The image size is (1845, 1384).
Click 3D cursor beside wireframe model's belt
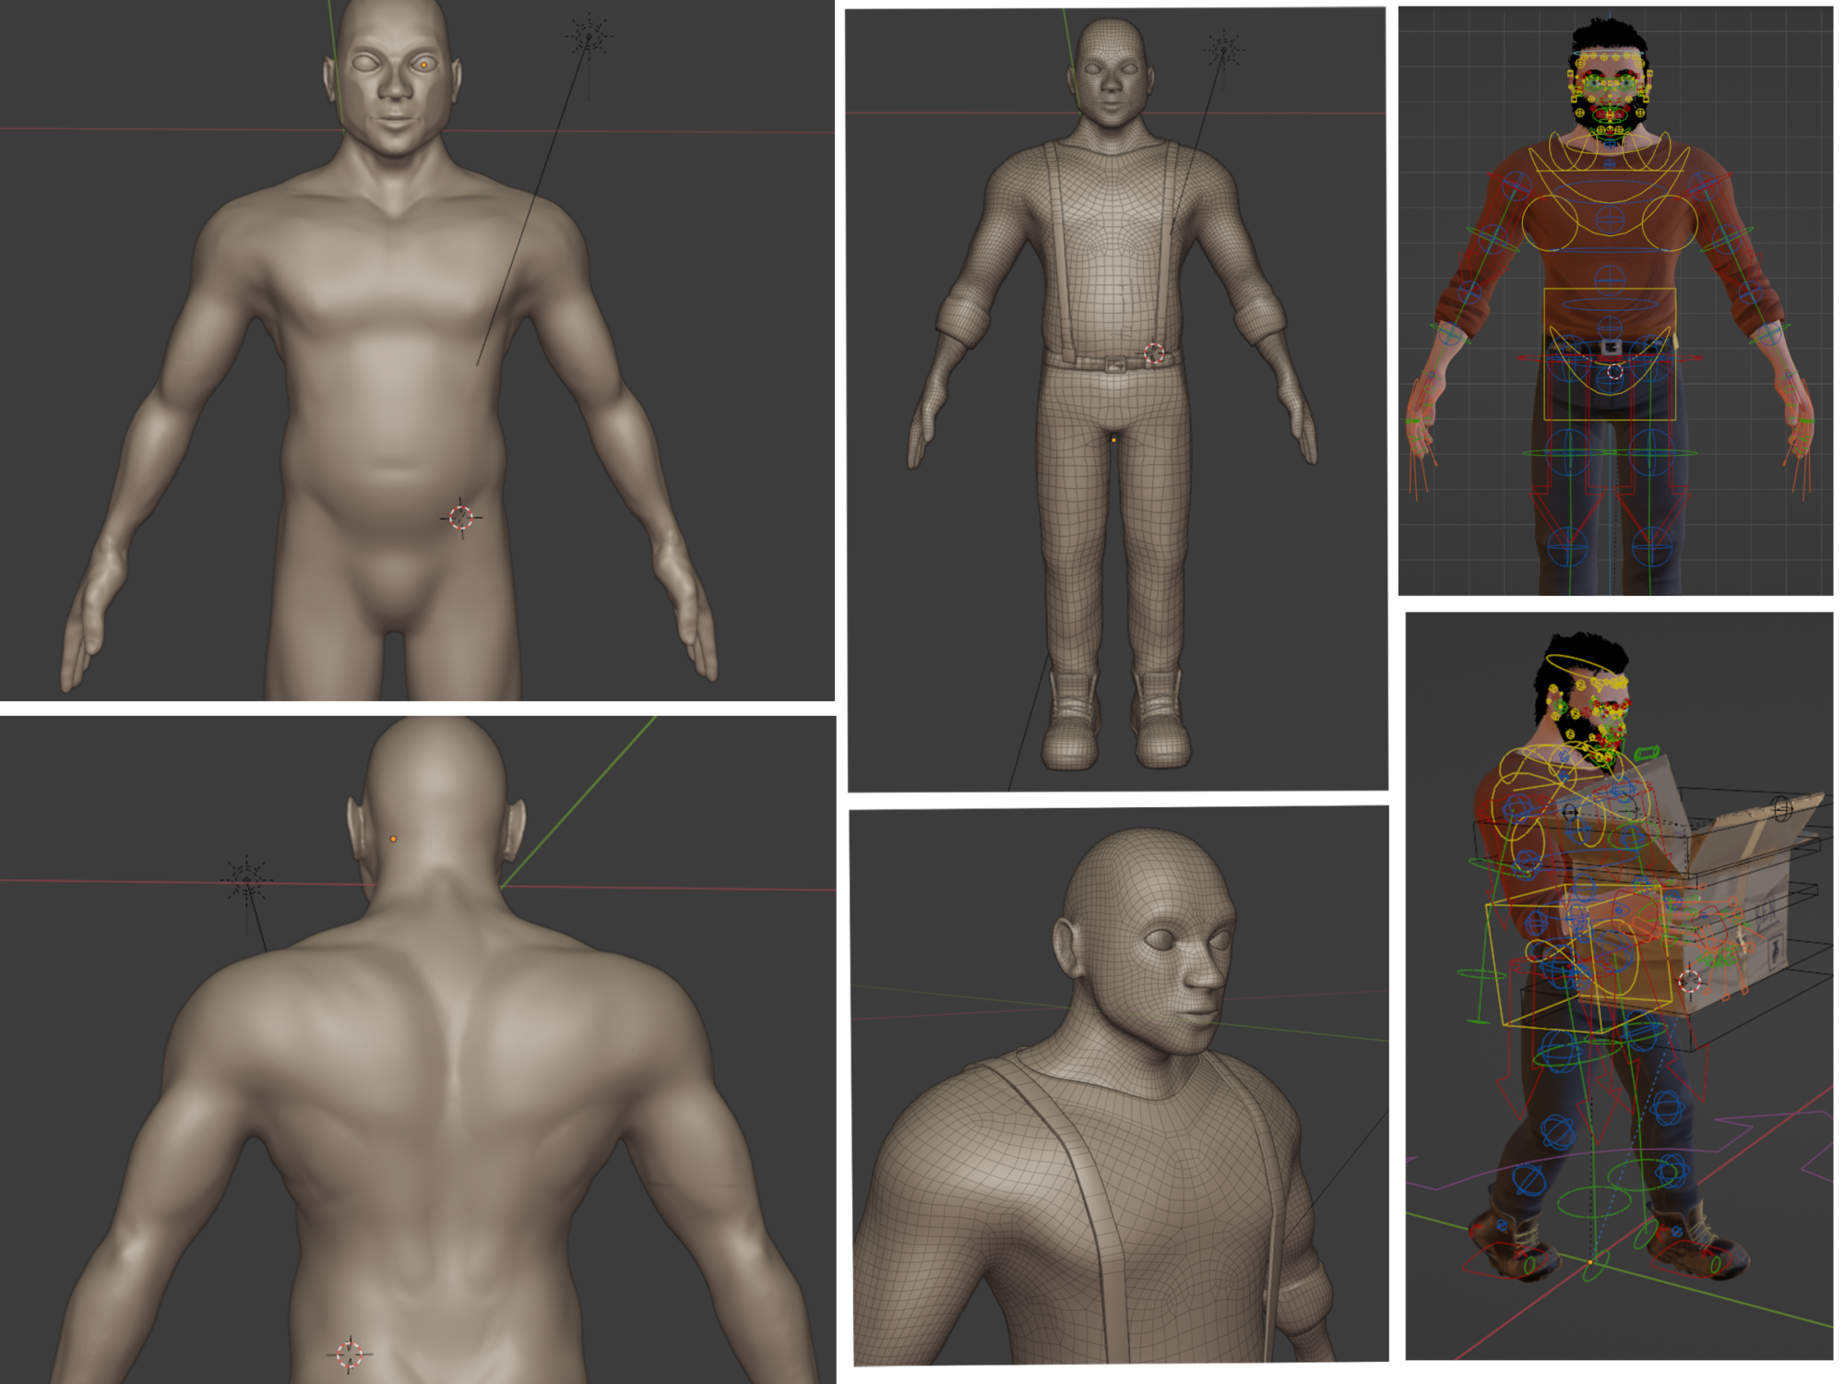pyautogui.click(x=1154, y=353)
